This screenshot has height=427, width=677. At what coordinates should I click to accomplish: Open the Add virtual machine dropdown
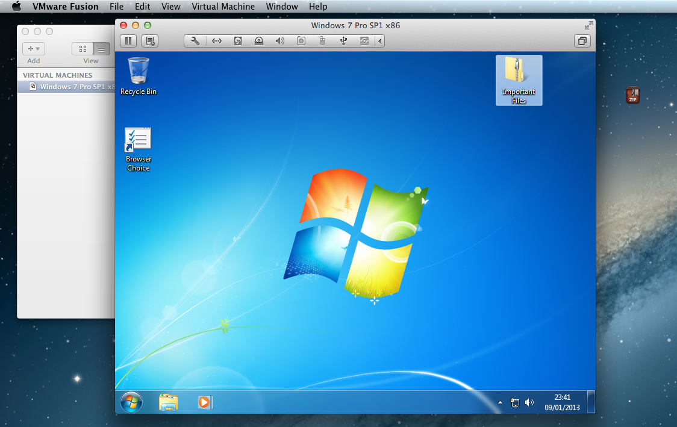[34, 49]
